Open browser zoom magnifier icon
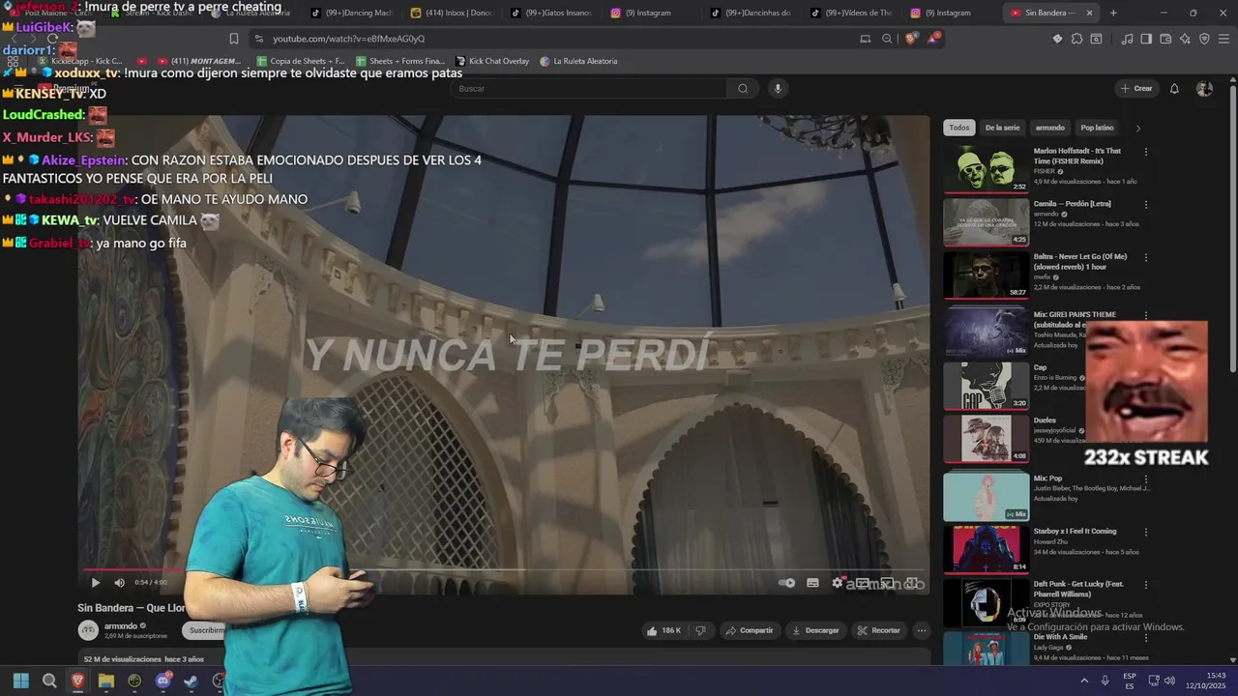Image resolution: width=1238 pixels, height=696 pixels. pyautogui.click(x=887, y=39)
